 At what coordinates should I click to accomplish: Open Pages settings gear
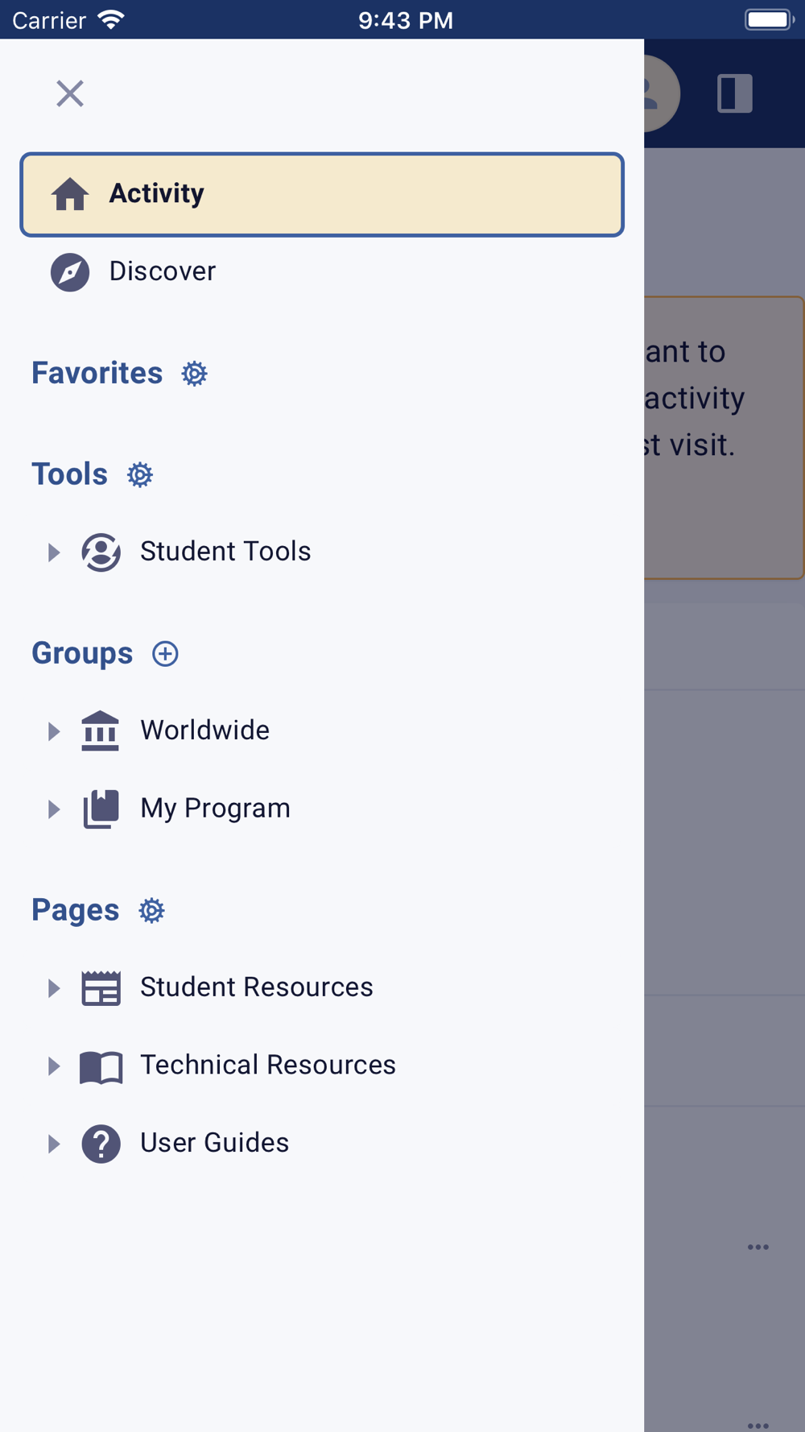(151, 911)
